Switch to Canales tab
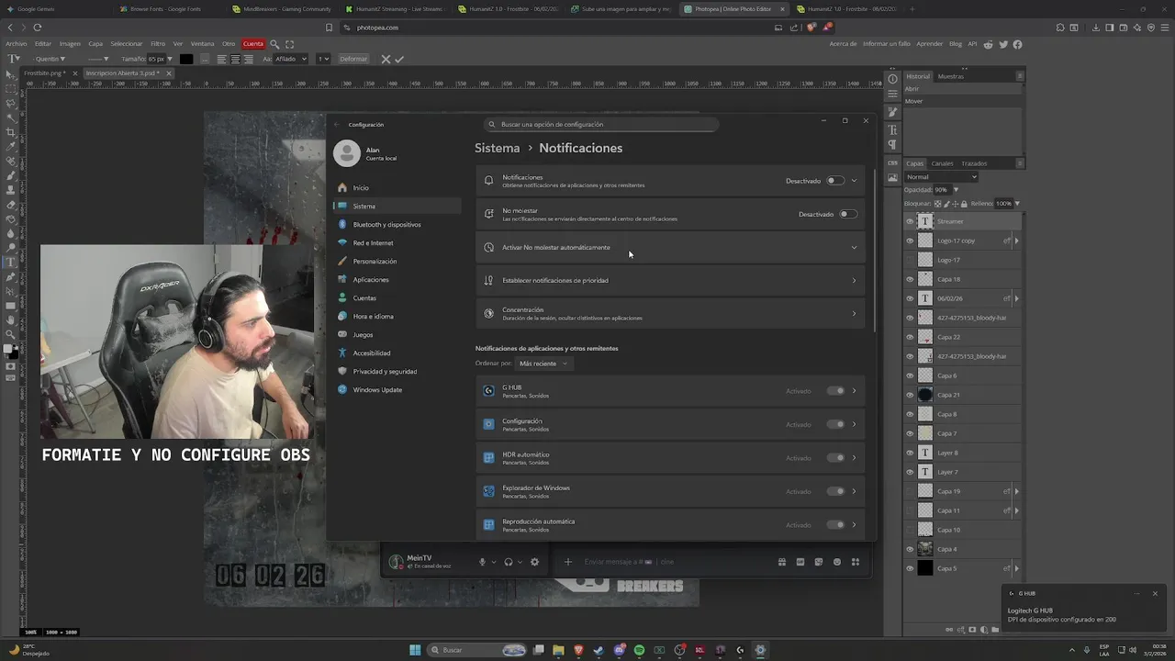This screenshot has height=661, width=1175. click(x=942, y=163)
